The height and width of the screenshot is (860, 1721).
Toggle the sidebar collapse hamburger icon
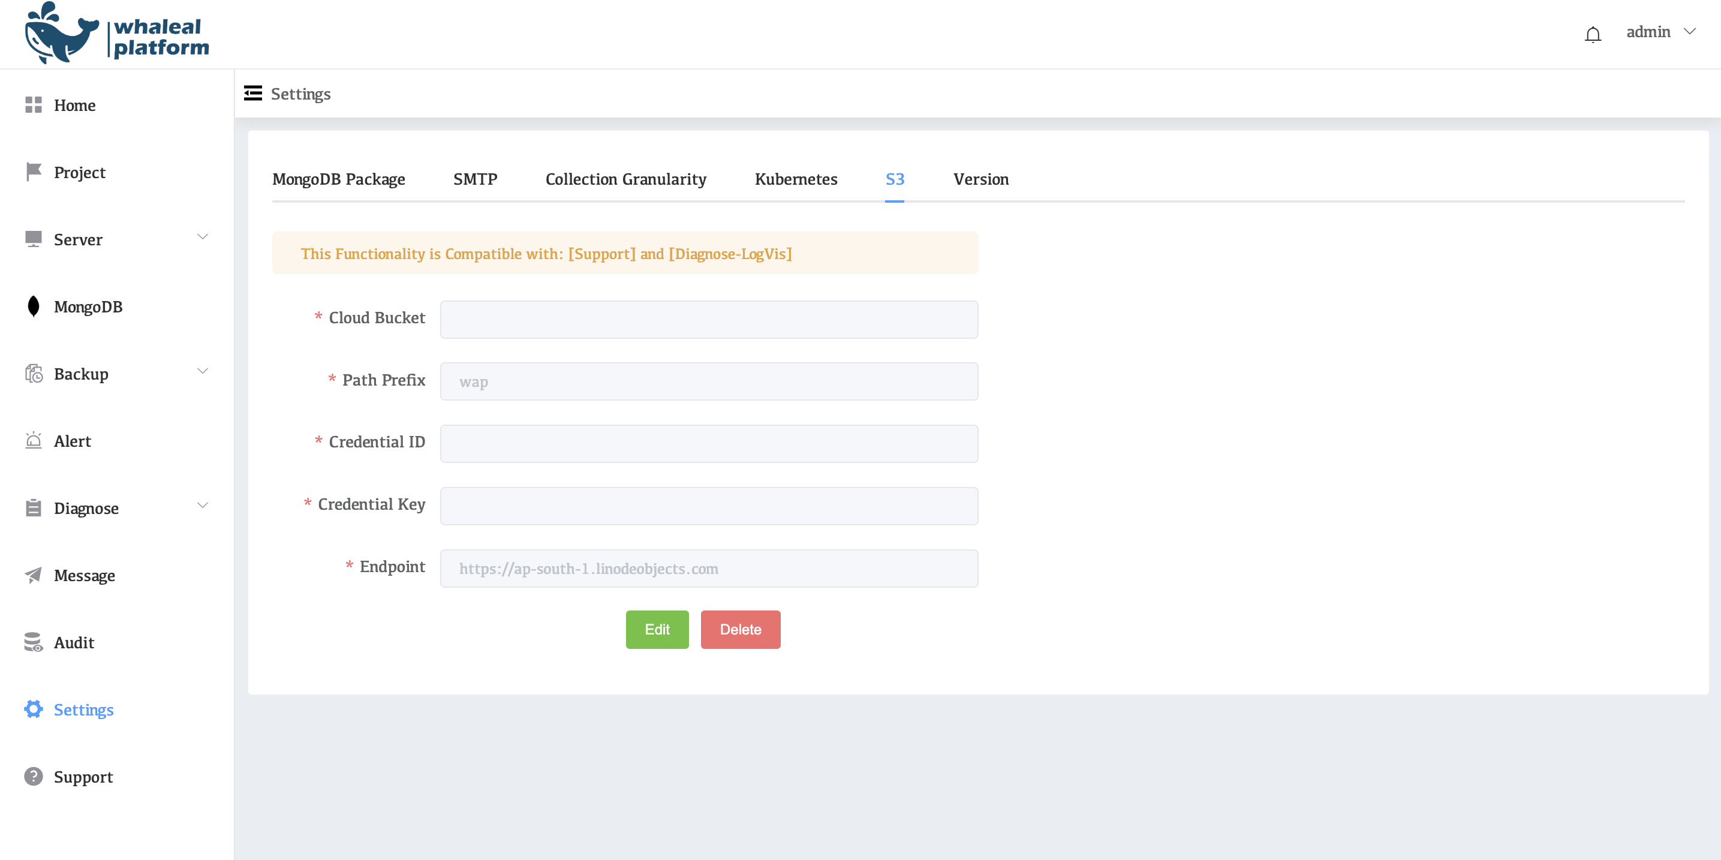pos(252,94)
